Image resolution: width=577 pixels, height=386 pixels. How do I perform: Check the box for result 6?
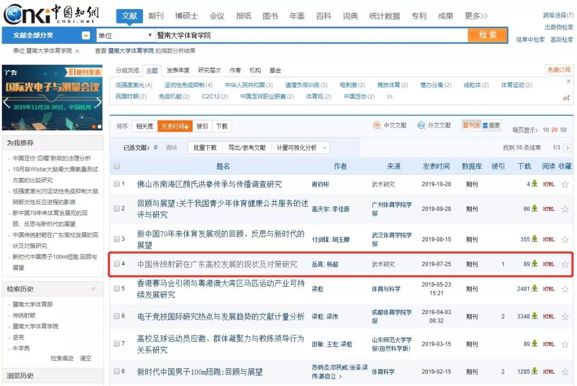[116, 316]
